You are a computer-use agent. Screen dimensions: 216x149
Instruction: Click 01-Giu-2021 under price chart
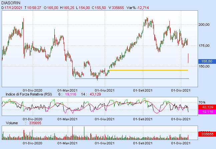[x=105, y=91]
